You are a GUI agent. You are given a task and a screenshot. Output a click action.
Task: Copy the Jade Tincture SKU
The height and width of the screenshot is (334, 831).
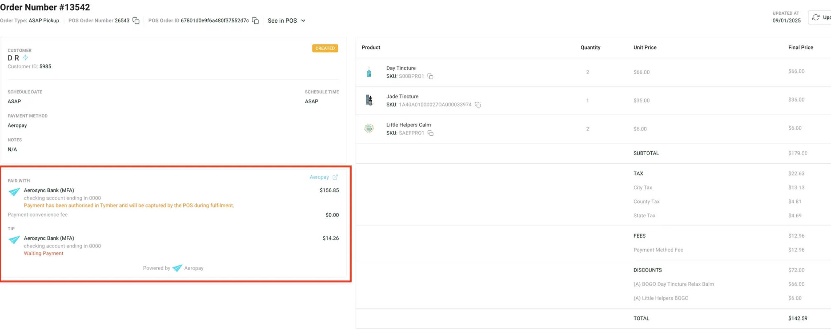478,105
